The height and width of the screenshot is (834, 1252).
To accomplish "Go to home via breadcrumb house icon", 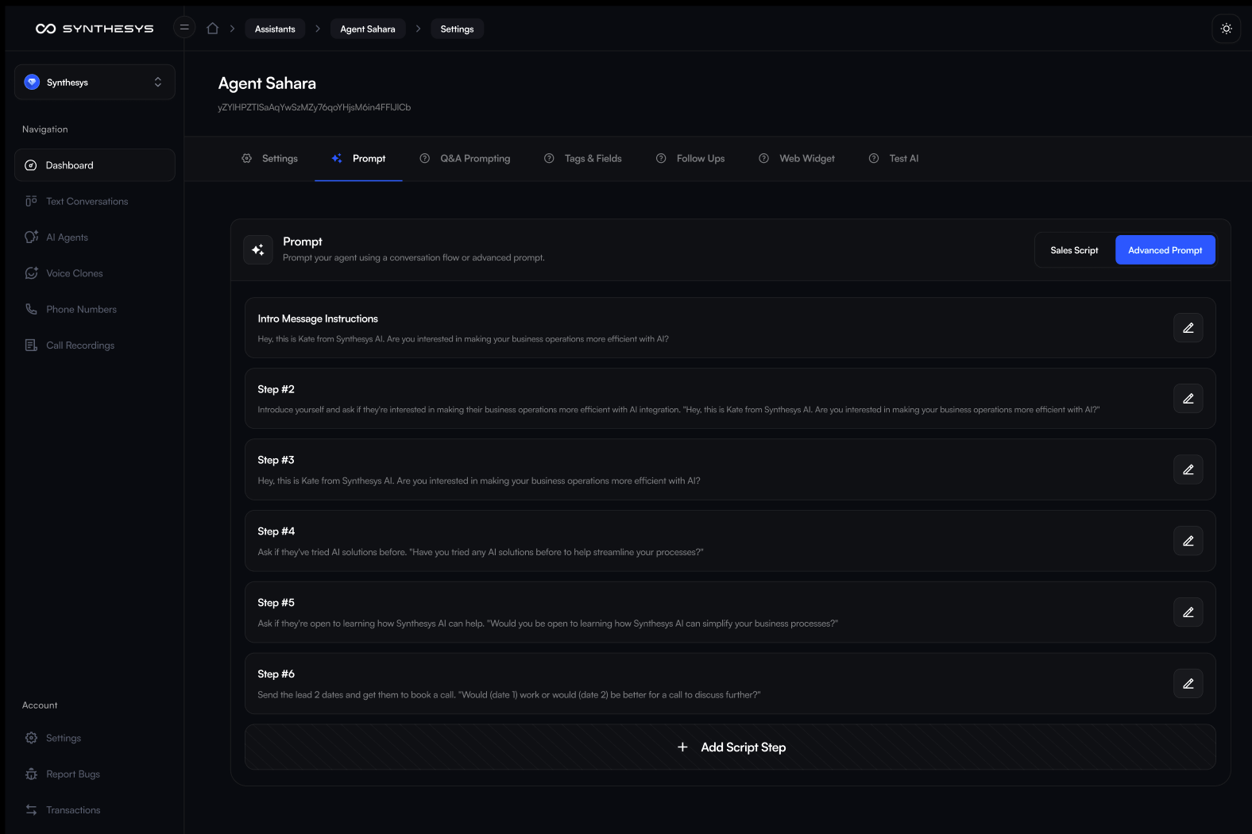I will coord(212,29).
